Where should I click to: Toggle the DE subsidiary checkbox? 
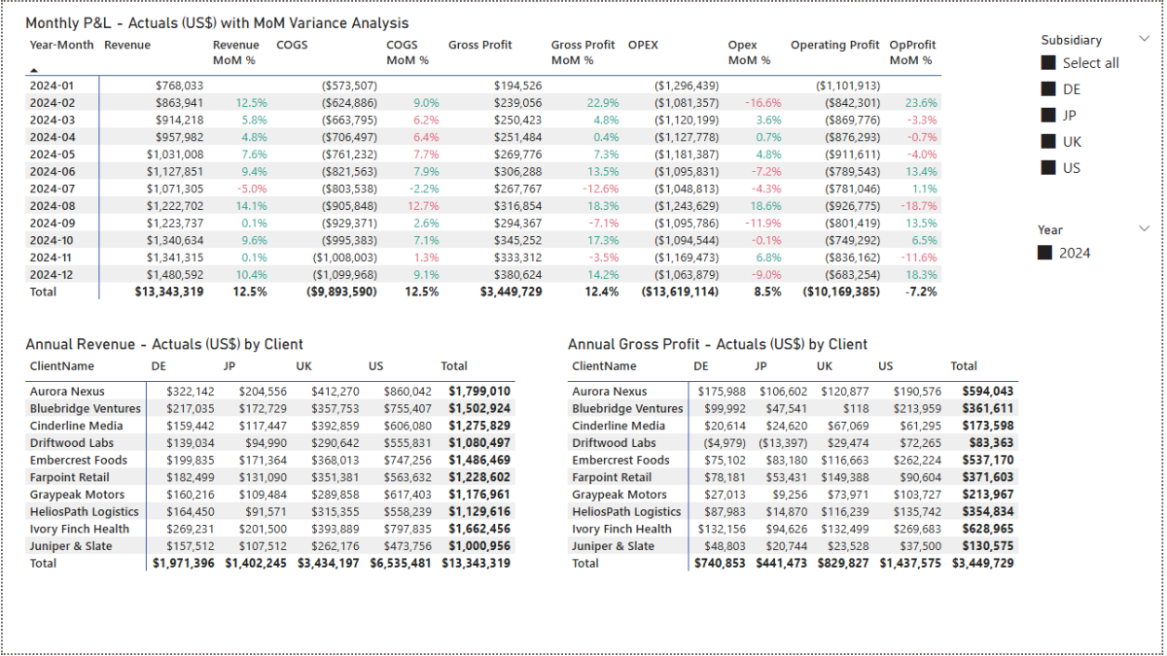point(1048,89)
